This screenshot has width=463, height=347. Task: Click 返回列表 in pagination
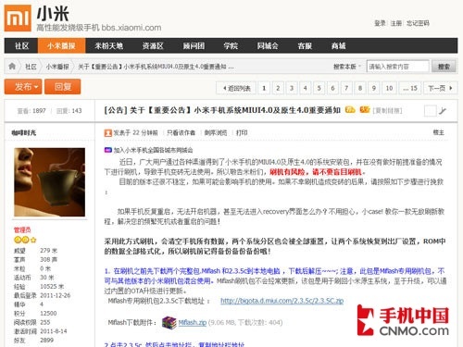tap(236, 88)
